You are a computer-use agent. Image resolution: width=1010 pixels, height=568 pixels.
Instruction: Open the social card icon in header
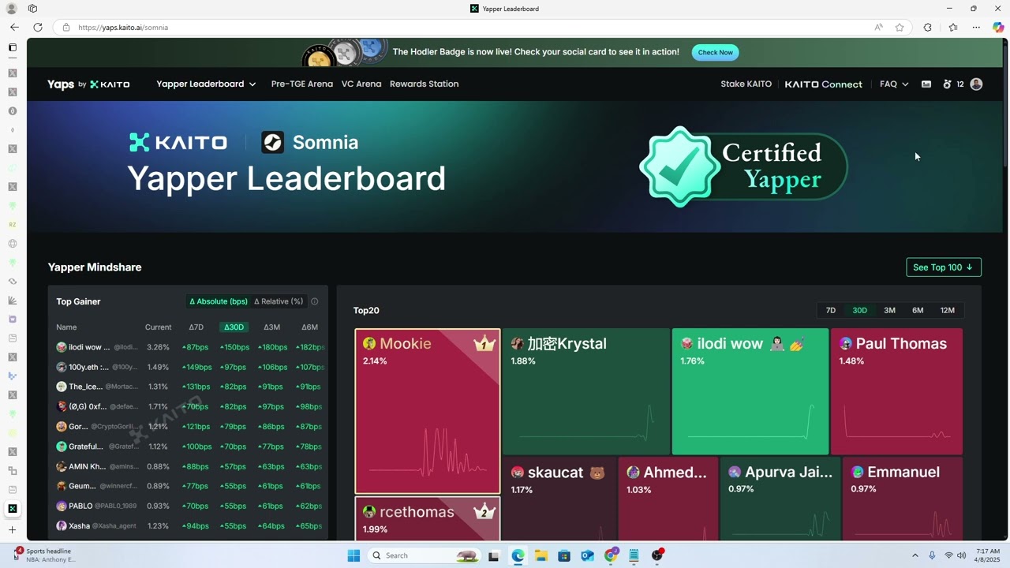[x=926, y=84]
